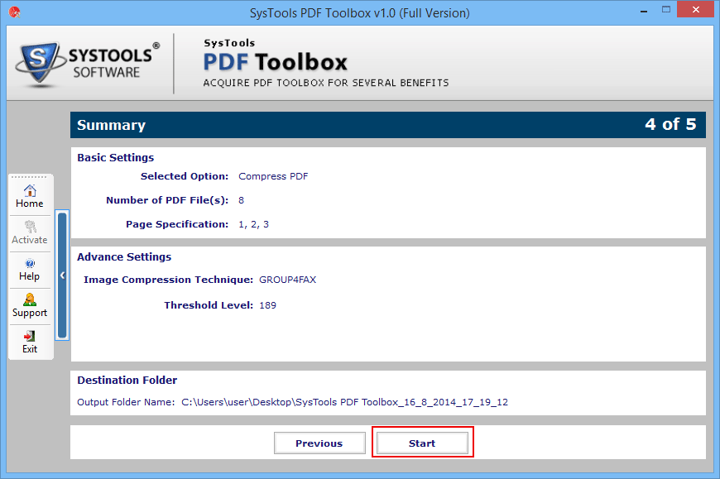The height and width of the screenshot is (479, 720).
Task: Open the Activate key option
Action: pyautogui.click(x=30, y=232)
